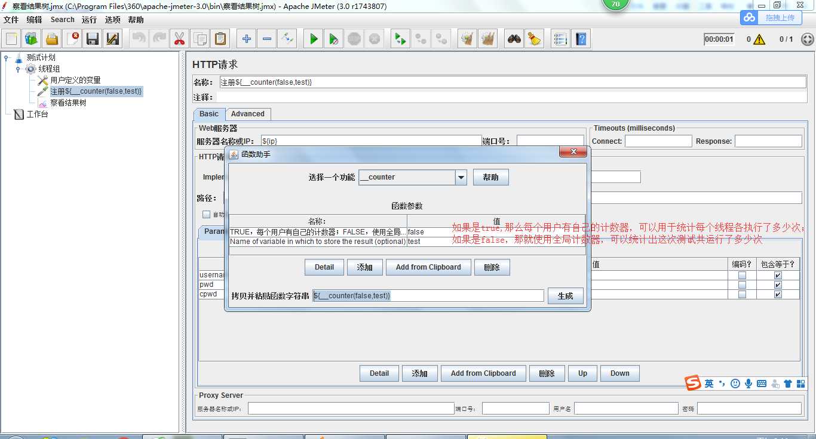Click Save As toolbar icon with pencil
The height and width of the screenshot is (439, 816).
(x=113, y=39)
